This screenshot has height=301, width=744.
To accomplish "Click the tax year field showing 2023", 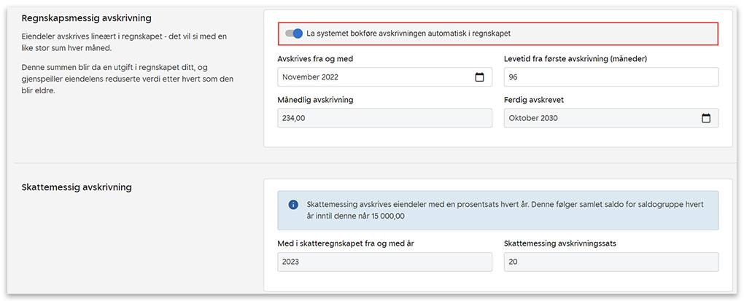I will pyautogui.click(x=384, y=262).
